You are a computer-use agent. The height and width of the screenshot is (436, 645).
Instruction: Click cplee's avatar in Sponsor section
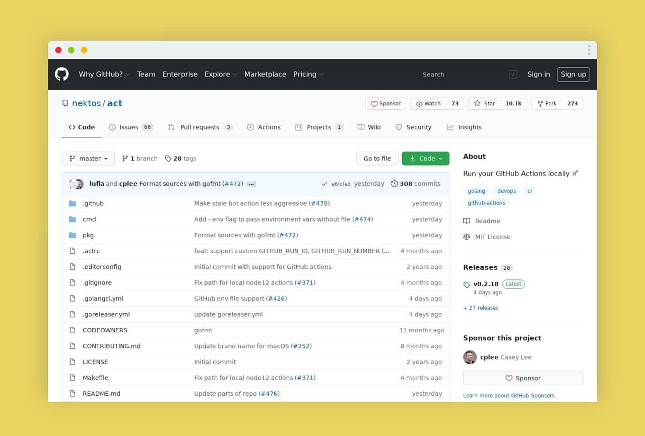tap(470, 357)
